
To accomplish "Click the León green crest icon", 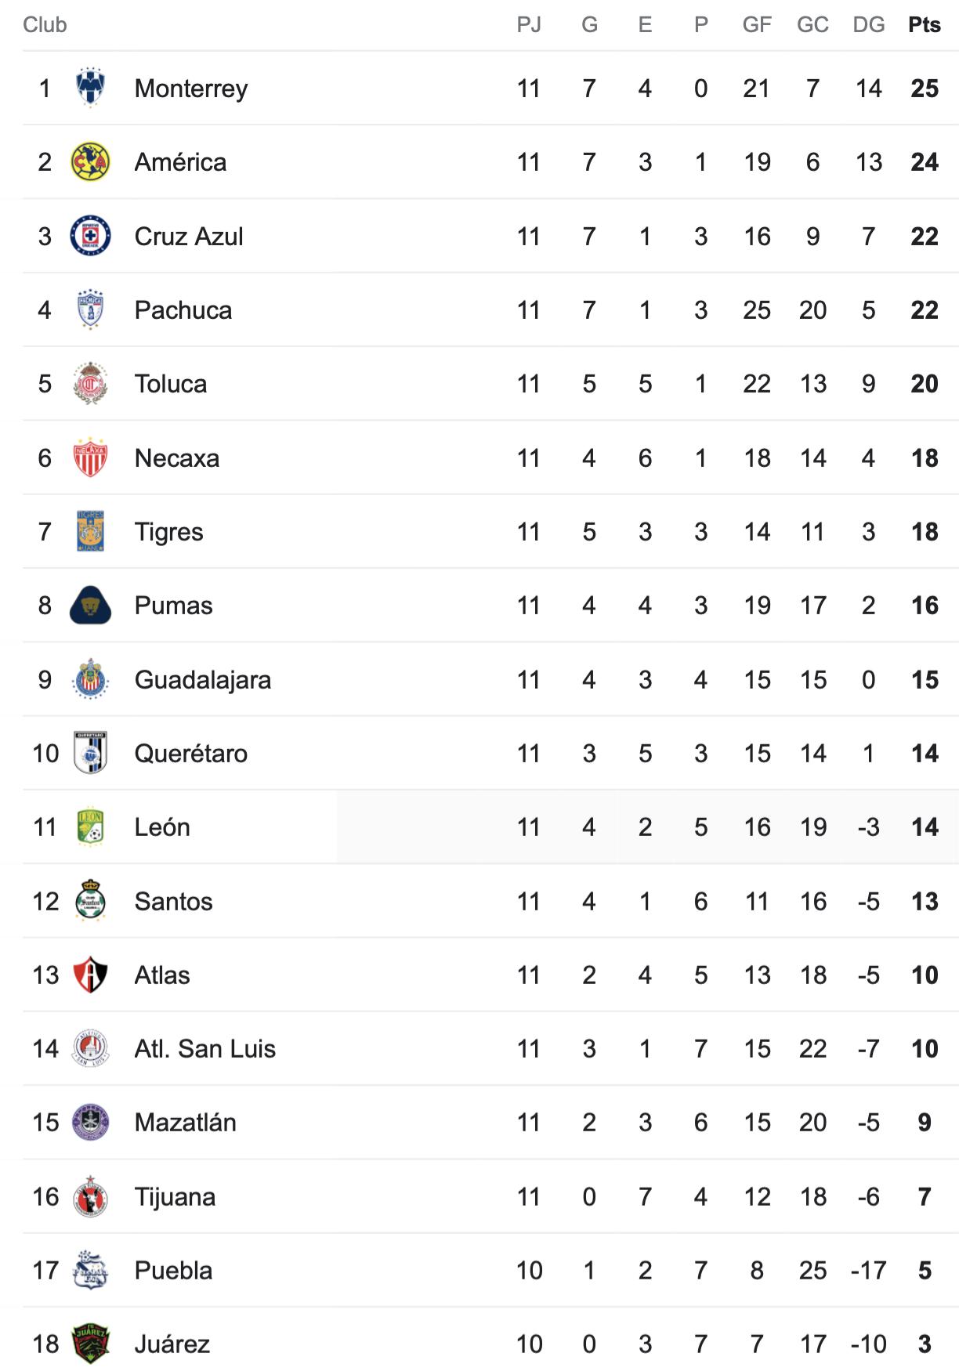I will tap(90, 827).
